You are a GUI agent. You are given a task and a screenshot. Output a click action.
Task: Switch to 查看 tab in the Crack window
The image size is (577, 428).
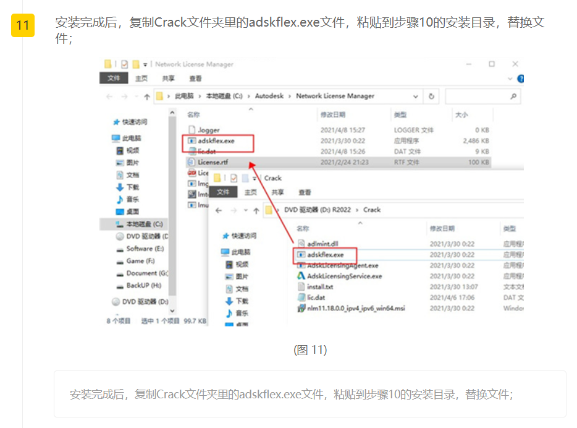click(x=305, y=192)
